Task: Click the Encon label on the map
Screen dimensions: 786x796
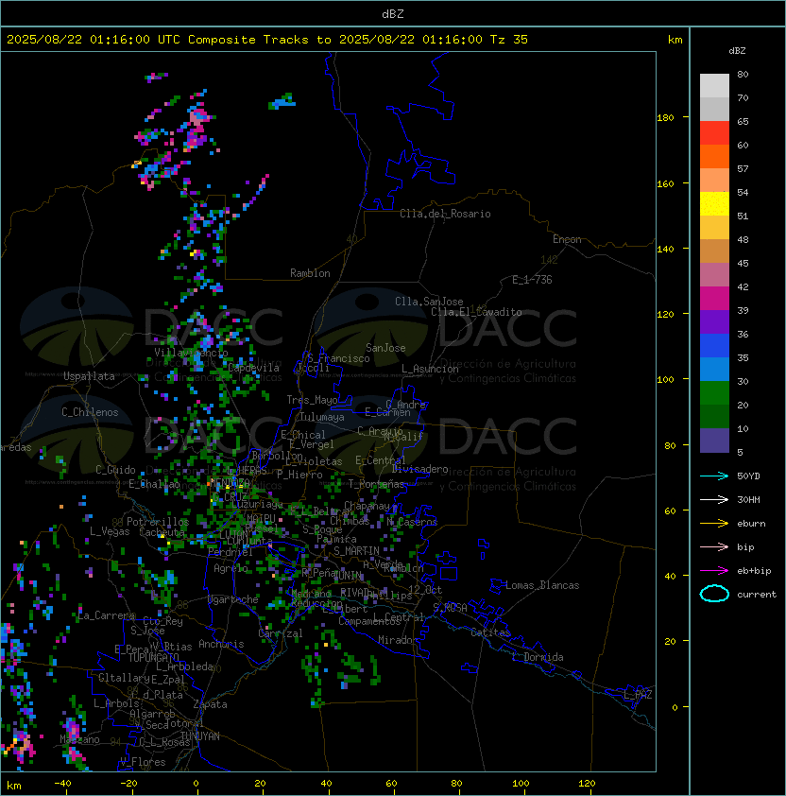Action: pyautogui.click(x=567, y=239)
